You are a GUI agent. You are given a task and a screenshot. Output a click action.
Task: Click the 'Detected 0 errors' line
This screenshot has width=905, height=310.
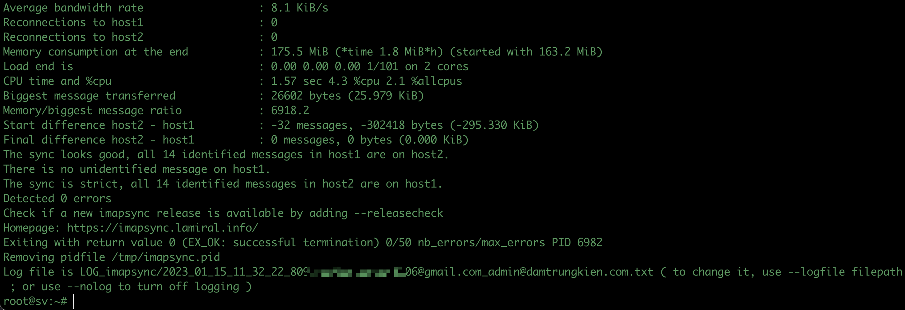click(57, 199)
